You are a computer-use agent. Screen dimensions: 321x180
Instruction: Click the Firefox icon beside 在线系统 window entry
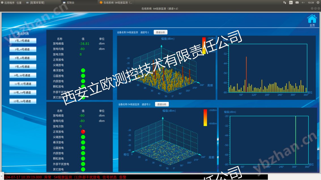click(x=101, y=3)
